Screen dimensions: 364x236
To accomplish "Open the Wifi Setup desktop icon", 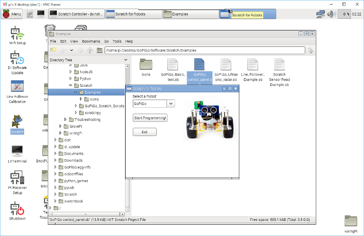I will [17, 35].
